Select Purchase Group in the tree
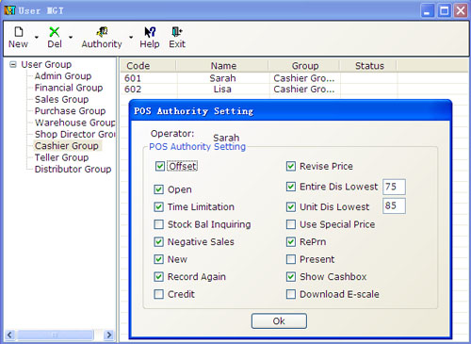Viewport: 471px width, 344px height. coord(70,111)
